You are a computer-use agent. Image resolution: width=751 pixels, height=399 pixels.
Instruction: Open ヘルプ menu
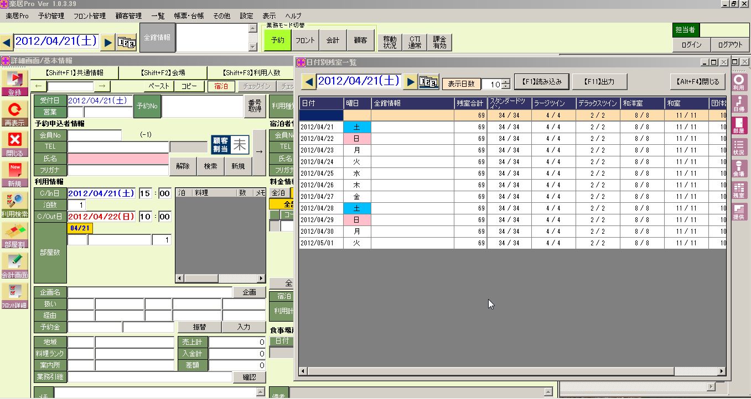point(293,16)
